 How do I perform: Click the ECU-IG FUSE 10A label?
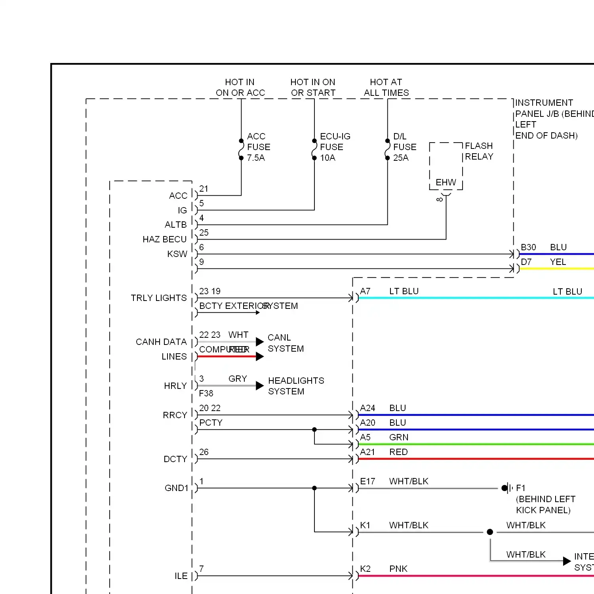(335, 147)
